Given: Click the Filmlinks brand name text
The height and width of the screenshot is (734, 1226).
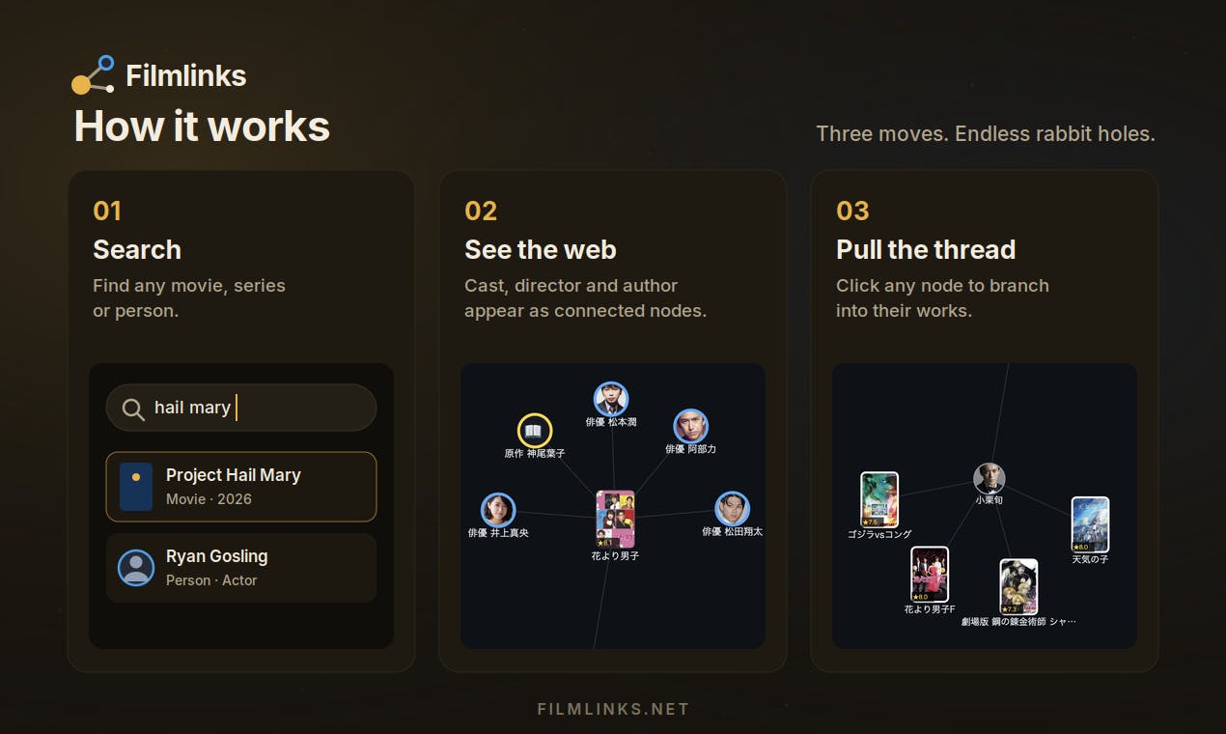Looking at the screenshot, I should click(186, 75).
